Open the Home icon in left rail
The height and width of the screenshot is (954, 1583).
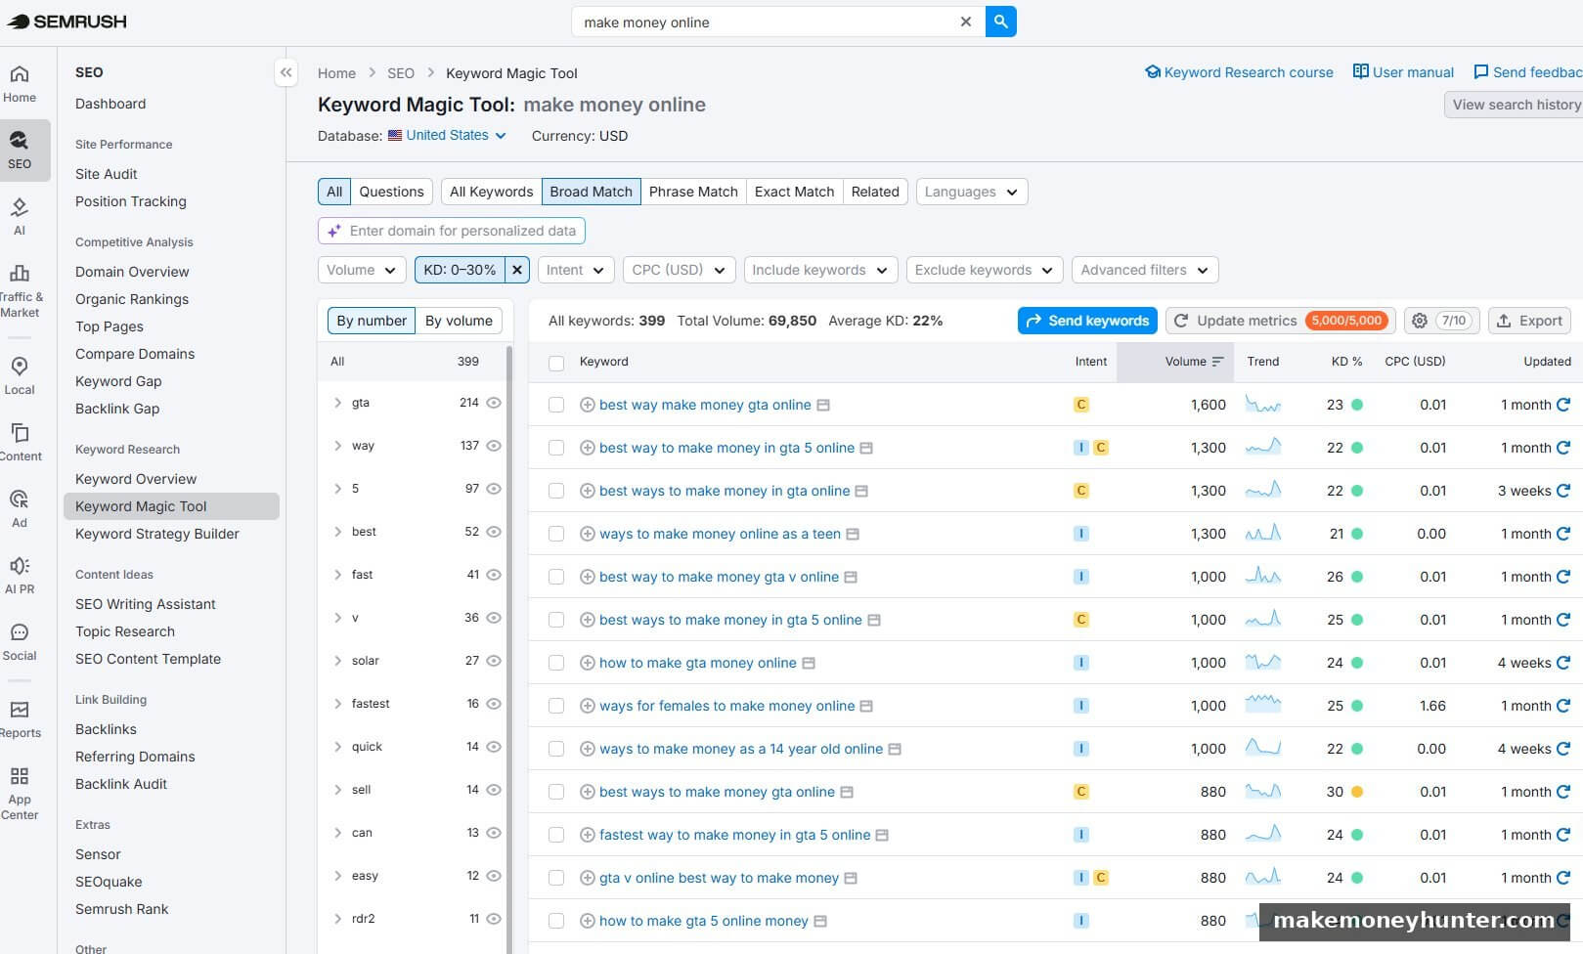20,74
